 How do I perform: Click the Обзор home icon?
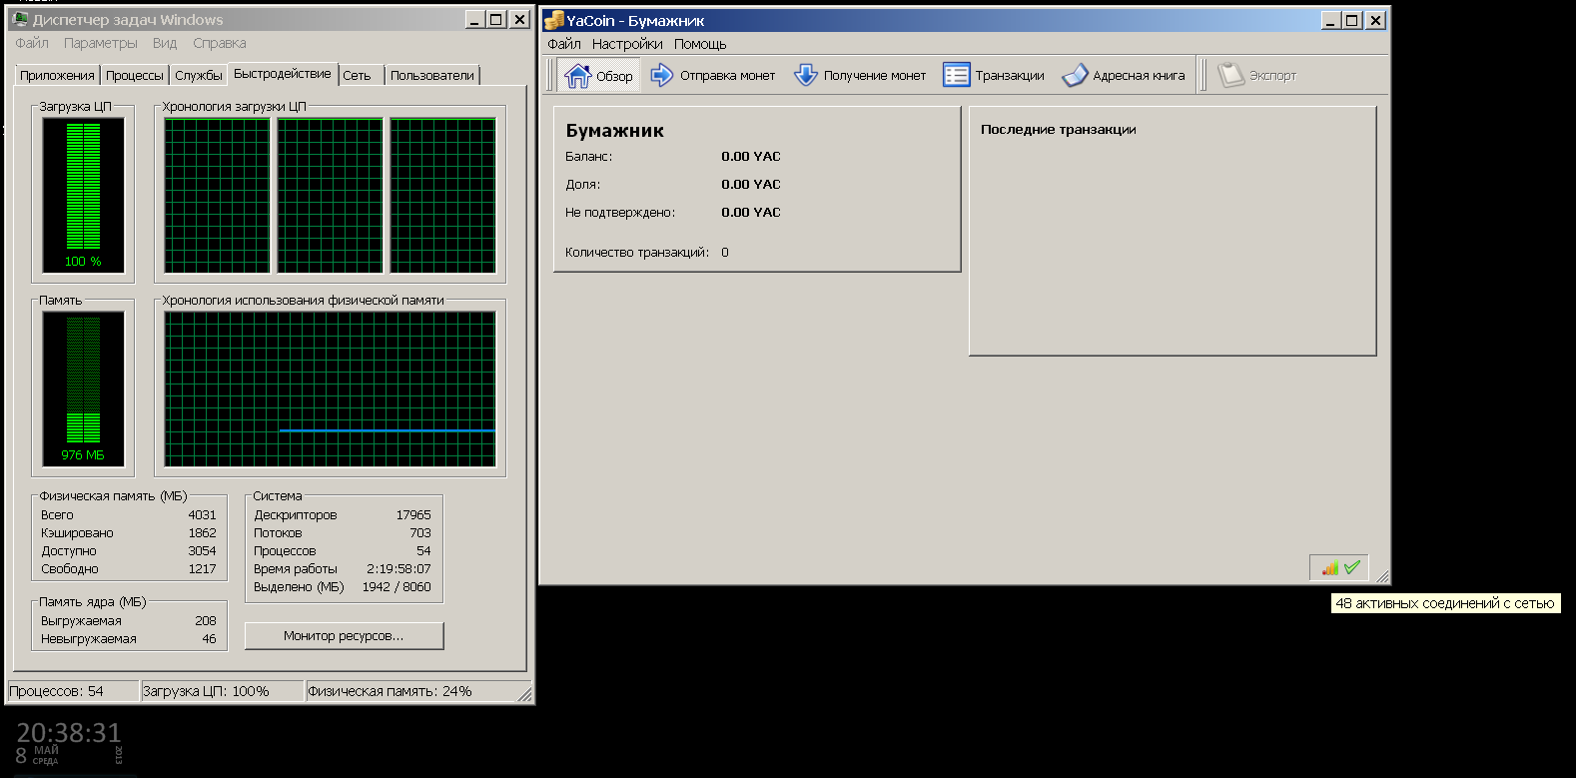coord(578,75)
